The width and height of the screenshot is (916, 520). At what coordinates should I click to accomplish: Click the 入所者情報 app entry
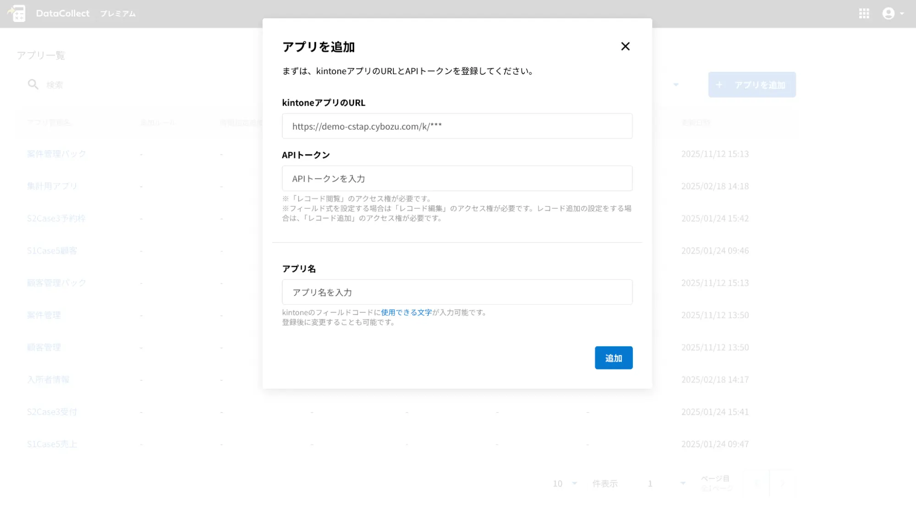click(x=48, y=379)
